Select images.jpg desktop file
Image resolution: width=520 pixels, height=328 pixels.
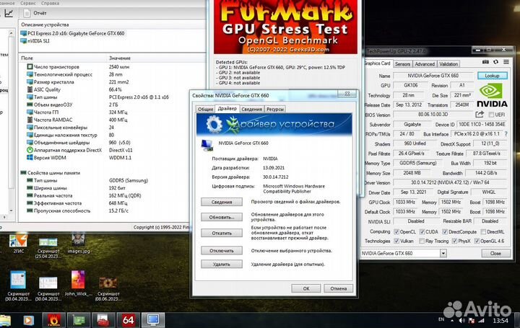click(78, 243)
